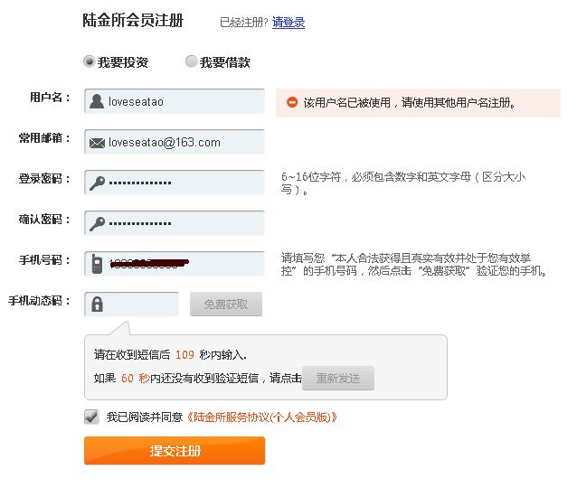Click the padlock icon in 手机动态码 field
577x497 pixels.
[97, 305]
